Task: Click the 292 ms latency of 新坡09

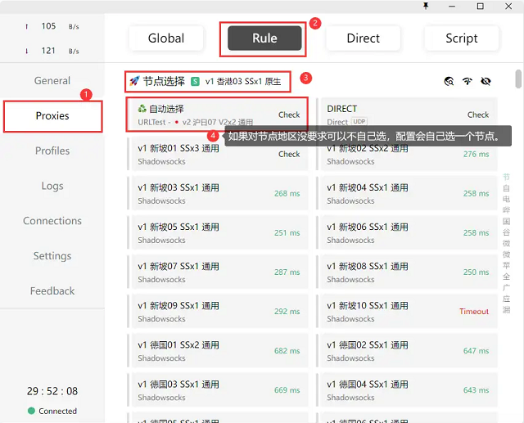Action: [287, 312]
